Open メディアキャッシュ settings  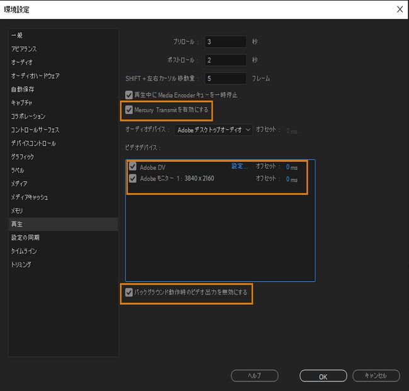tap(63, 197)
